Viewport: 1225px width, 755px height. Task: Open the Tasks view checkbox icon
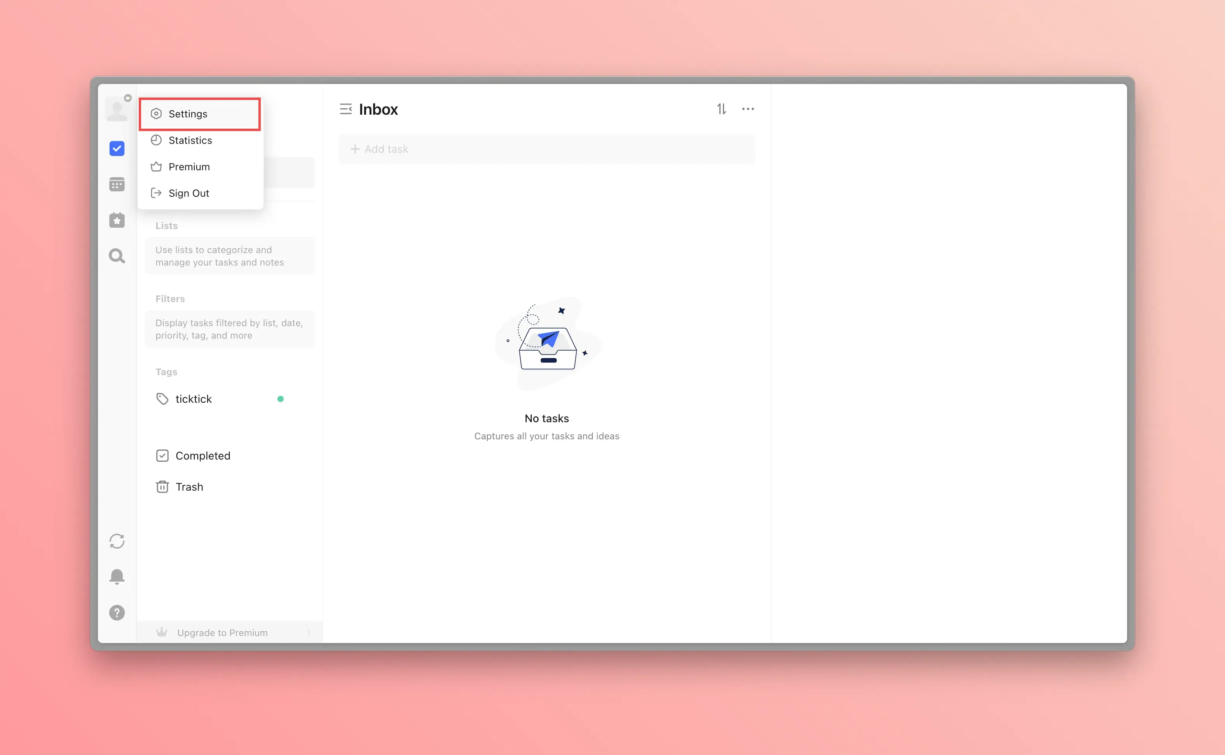click(x=117, y=148)
